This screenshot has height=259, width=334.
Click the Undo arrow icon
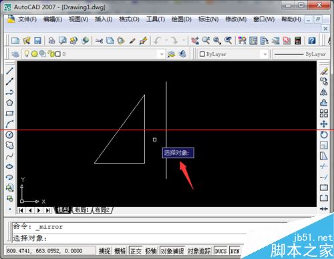(158, 41)
